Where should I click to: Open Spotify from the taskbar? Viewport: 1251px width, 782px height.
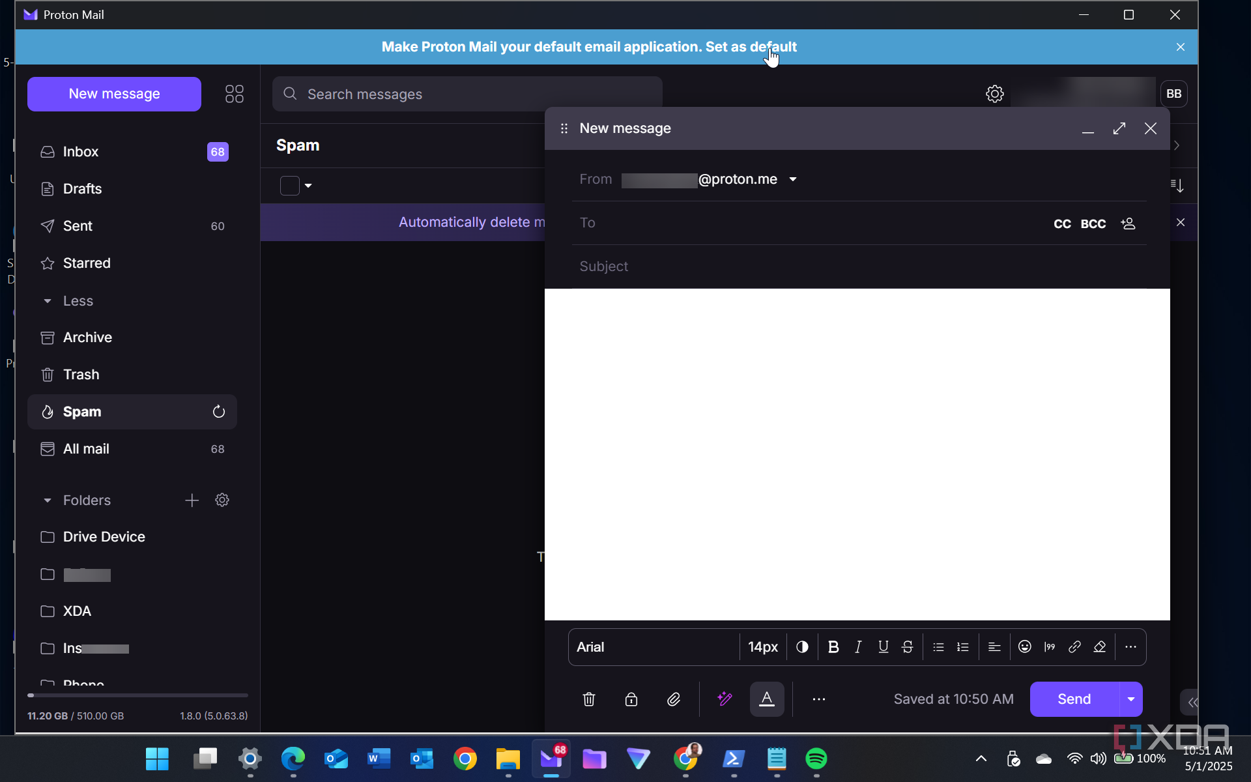pyautogui.click(x=816, y=759)
